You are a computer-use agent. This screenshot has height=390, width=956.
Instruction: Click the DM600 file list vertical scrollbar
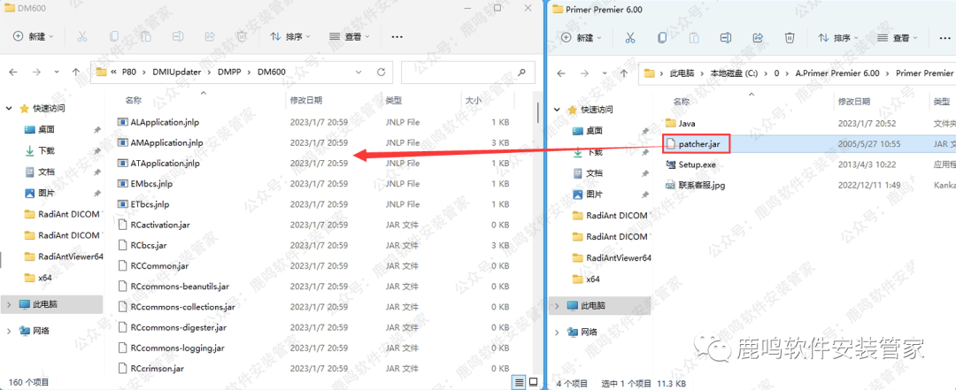point(537,112)
